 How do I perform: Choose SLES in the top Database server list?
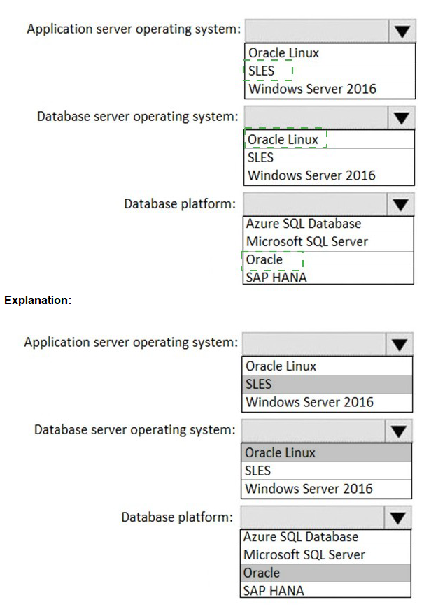click(x=261, y=157)
